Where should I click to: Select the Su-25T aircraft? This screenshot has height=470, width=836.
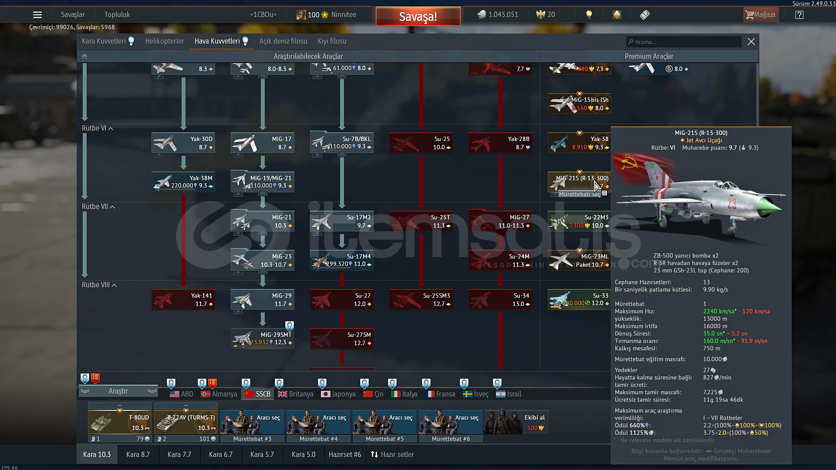click(x=421, y=222)
